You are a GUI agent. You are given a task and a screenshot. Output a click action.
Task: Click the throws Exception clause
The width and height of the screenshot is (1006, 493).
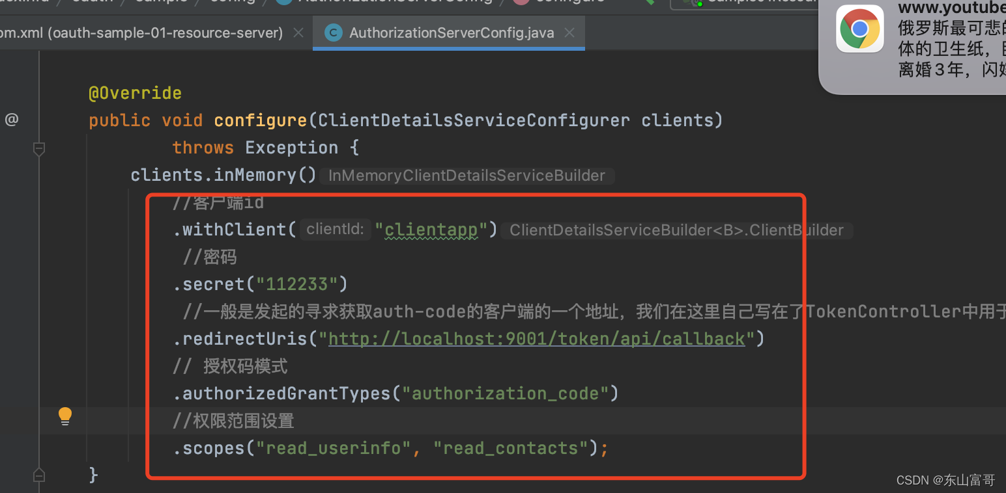(x=266, y=148)
